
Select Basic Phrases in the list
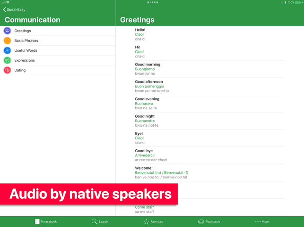(26, 41)
